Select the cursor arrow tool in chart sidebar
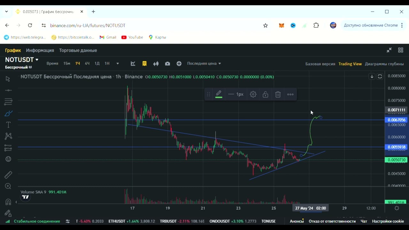The image size is (409, 230). pos(8,79)
